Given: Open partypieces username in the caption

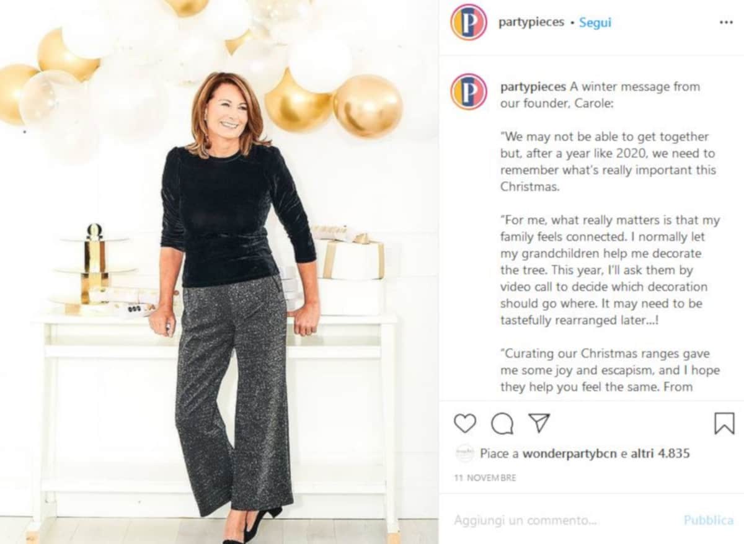Looking at the screenshot, I should [x=533, y=87].
